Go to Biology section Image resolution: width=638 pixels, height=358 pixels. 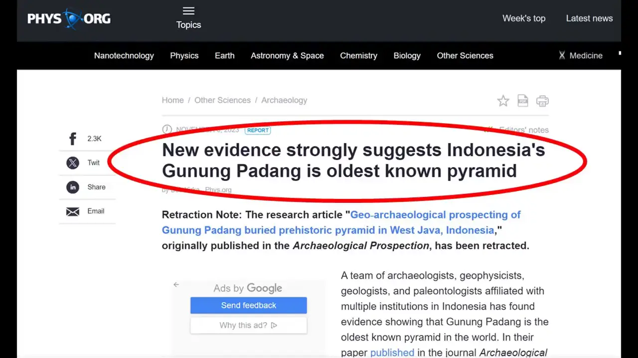click(x=407, y=56)
